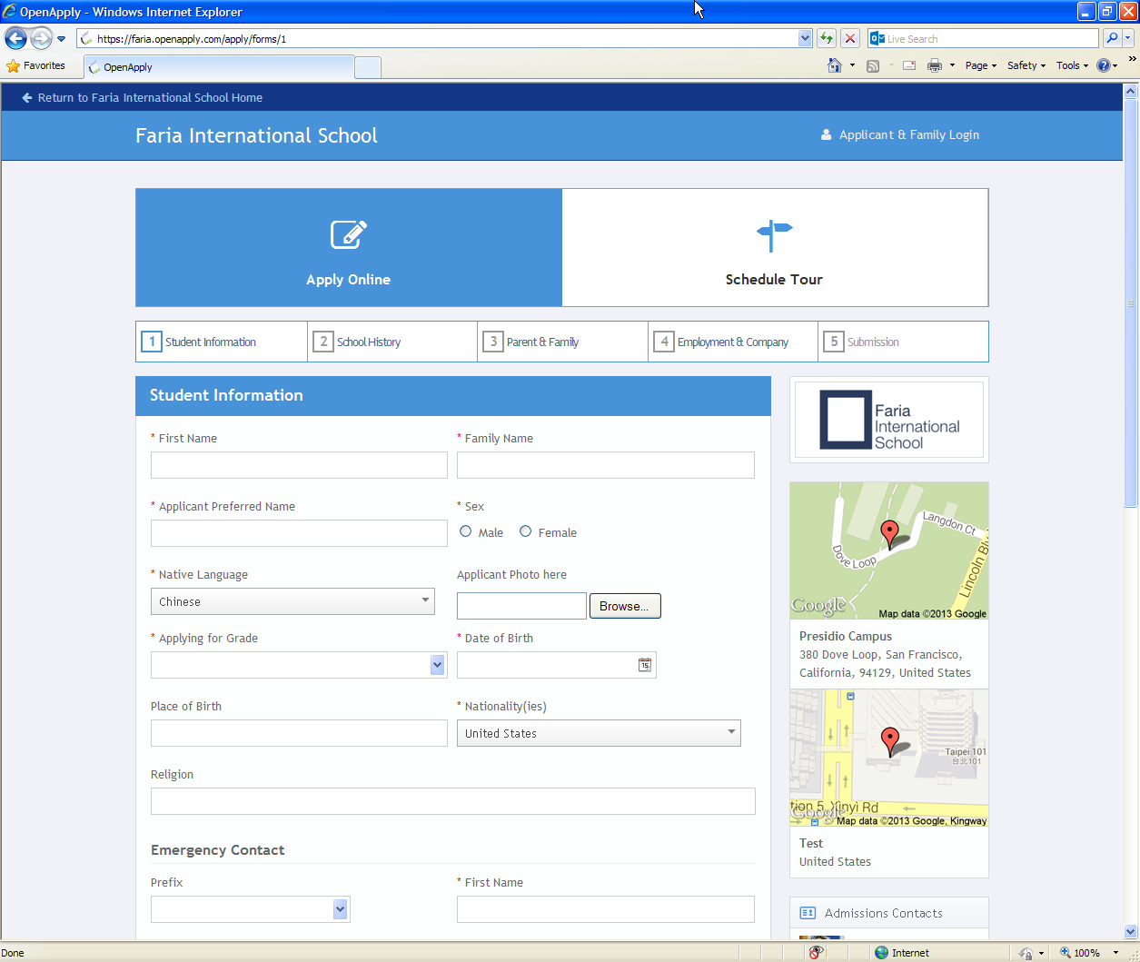Click the Date of Birth field

tap(556, 665)
